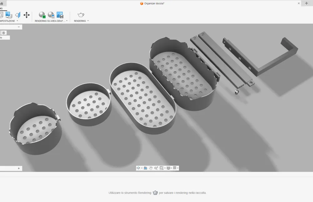313x202 pixels.
Task: Select the Zoom magnifier tool
Action: [x=156, y=168]
